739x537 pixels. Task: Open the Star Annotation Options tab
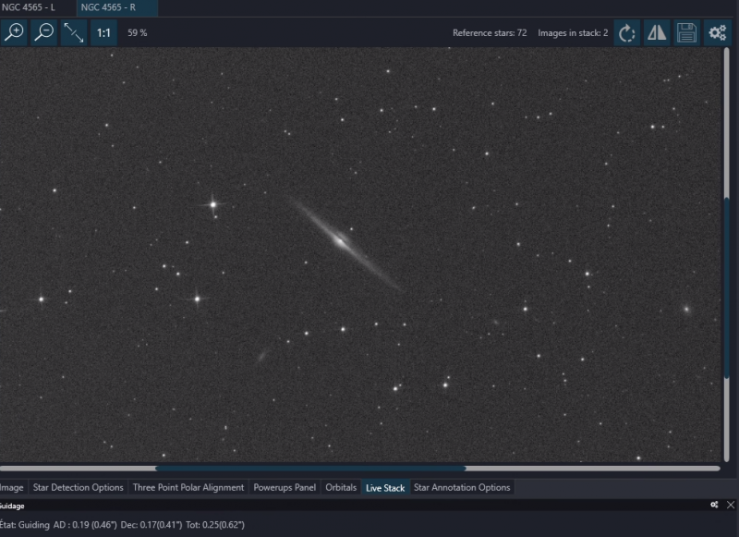[462, 487]
